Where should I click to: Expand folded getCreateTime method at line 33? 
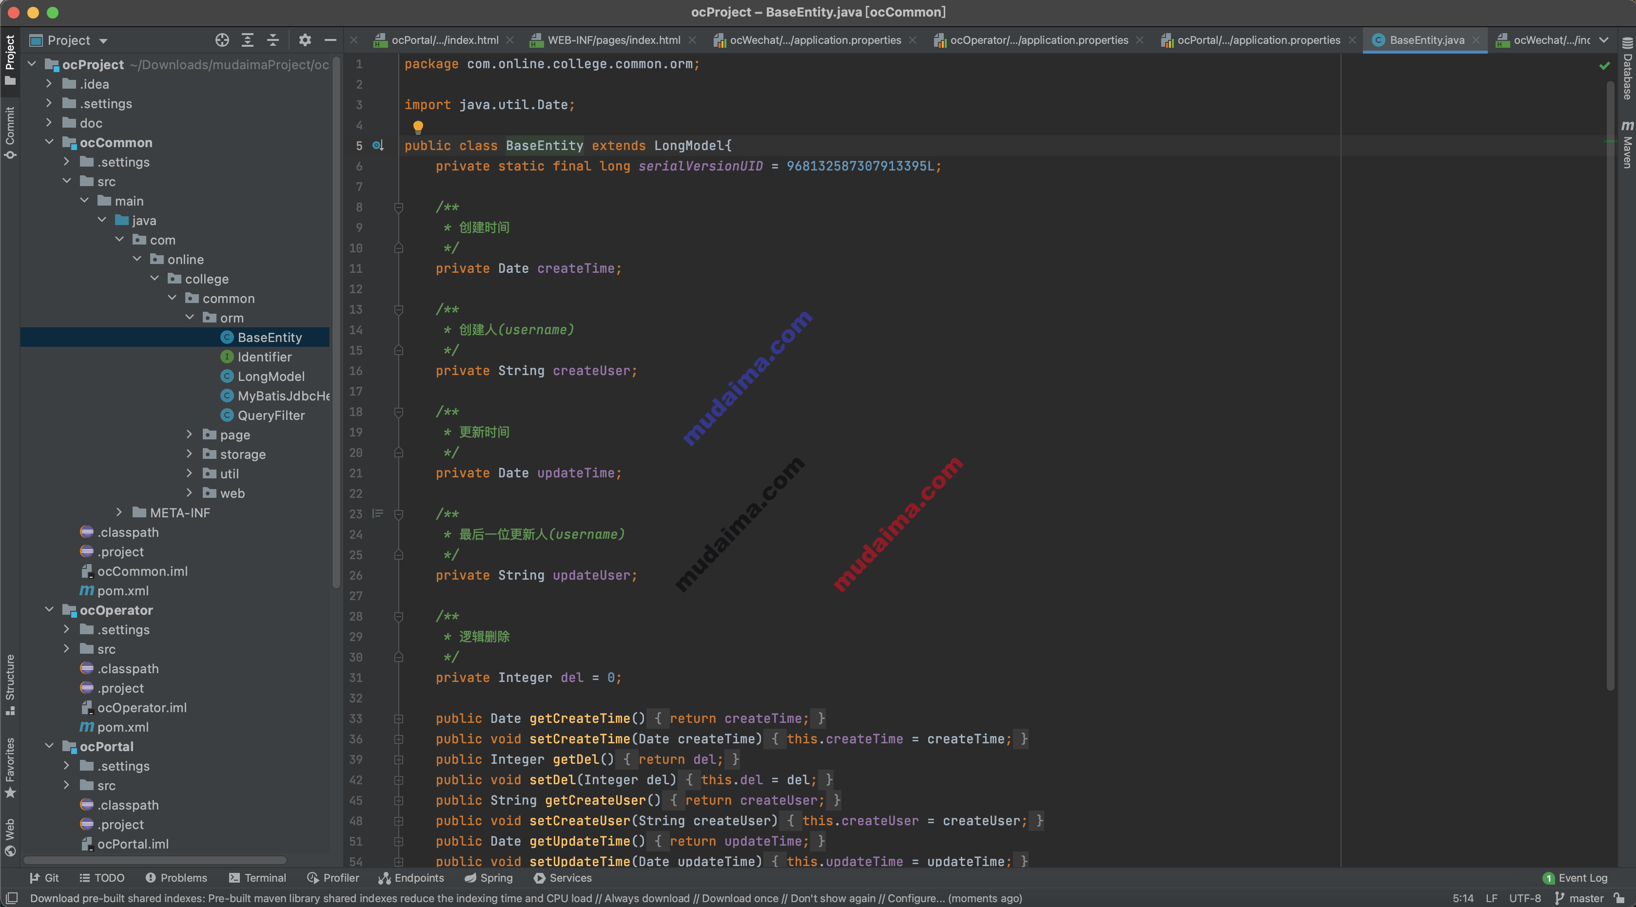pyautogui.click(x=399, y=718)
